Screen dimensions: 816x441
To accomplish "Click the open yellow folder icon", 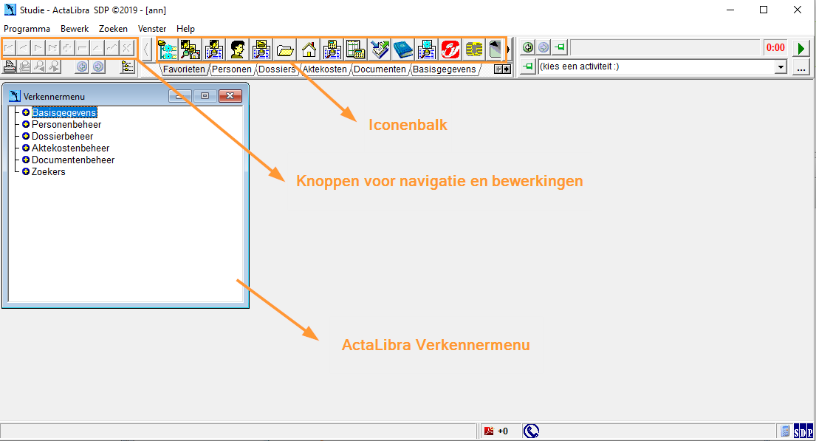I will pyautogui.click(x=285, y=50).
